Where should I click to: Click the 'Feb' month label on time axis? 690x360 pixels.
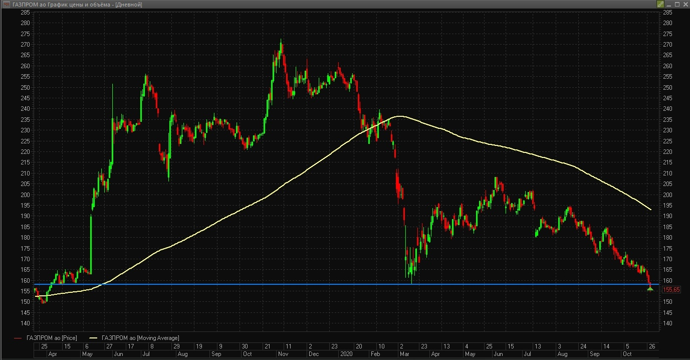[x=375, y=354]
